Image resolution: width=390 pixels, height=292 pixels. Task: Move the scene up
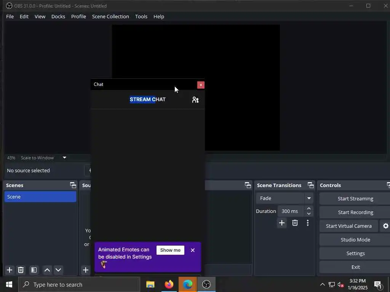click(x=47, y=270)
